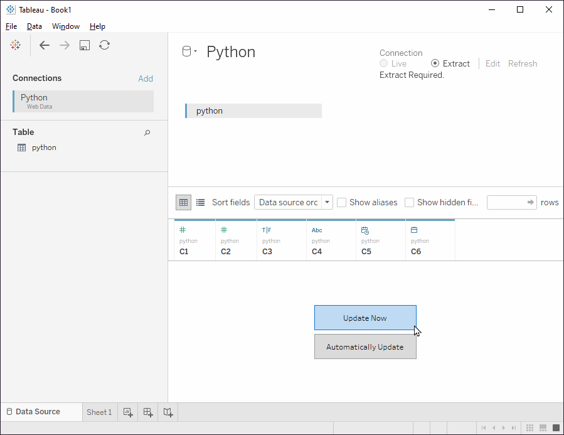This screenshot has height=435, width=564.
Task: Add a new worksheet via the tab icon
Action: (x=128, y=412)
